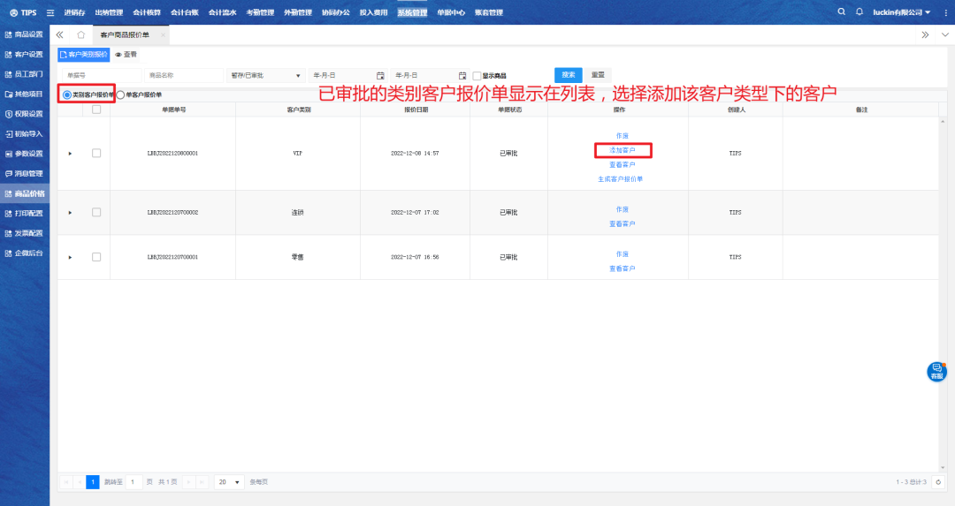Open the luckin有限公司 account dropdown
The image size is (955, 506).
click(x=900, y=12)
